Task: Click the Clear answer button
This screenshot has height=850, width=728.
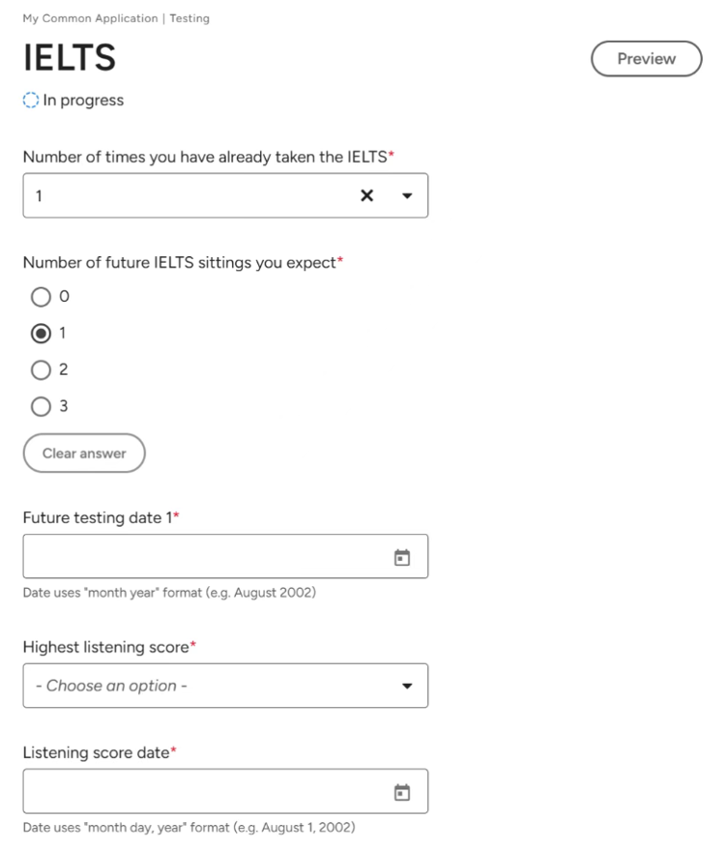Action: coord(84,454)
